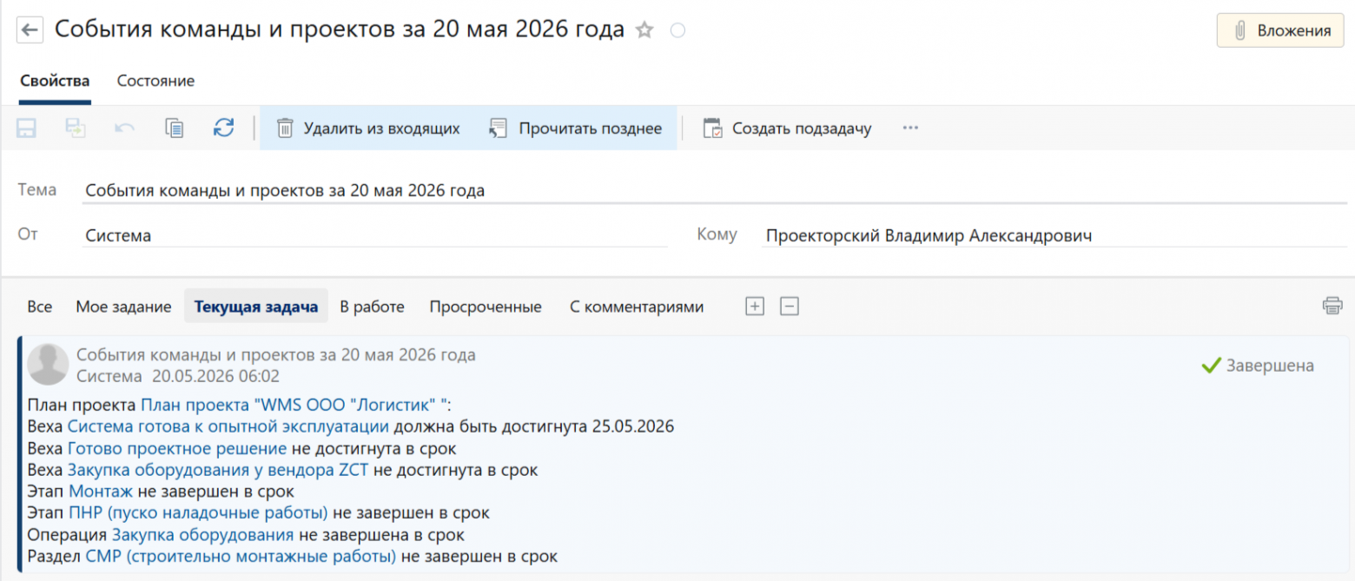Click the save and close icon
The width and height of the screenshot is (1355, 581).
(x=76, y=129)
